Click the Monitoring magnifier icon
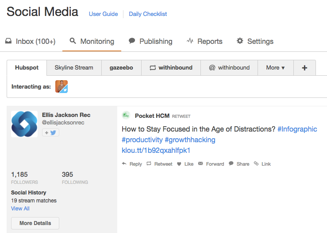Screen dimensions: 327x233 [x=73, y=41]
